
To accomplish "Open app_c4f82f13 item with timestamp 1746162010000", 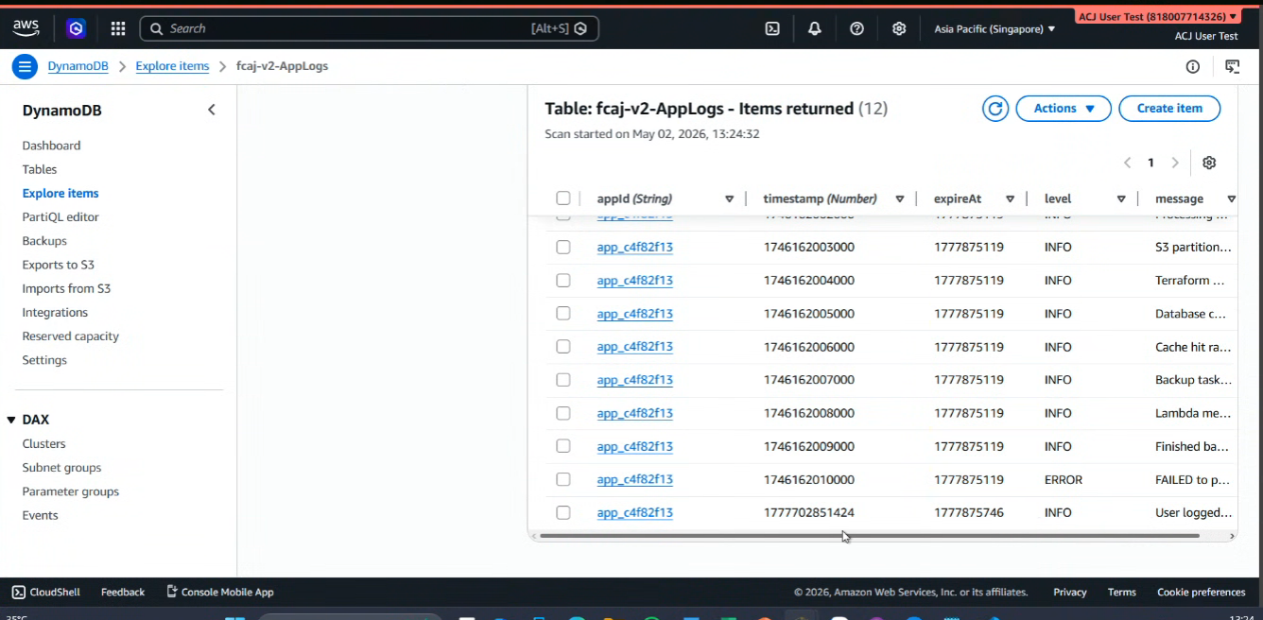I will pos(634,479).
